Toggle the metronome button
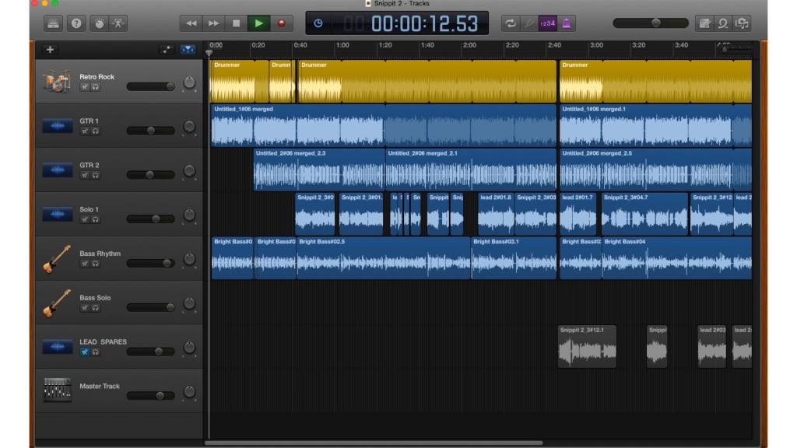This screenshot has height=448, width=797. [x=566, y=23]
